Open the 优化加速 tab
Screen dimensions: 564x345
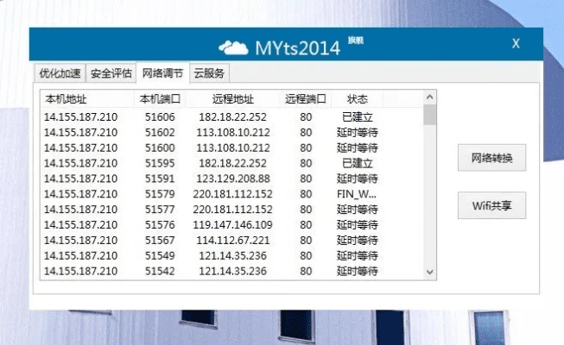point(60,73)
